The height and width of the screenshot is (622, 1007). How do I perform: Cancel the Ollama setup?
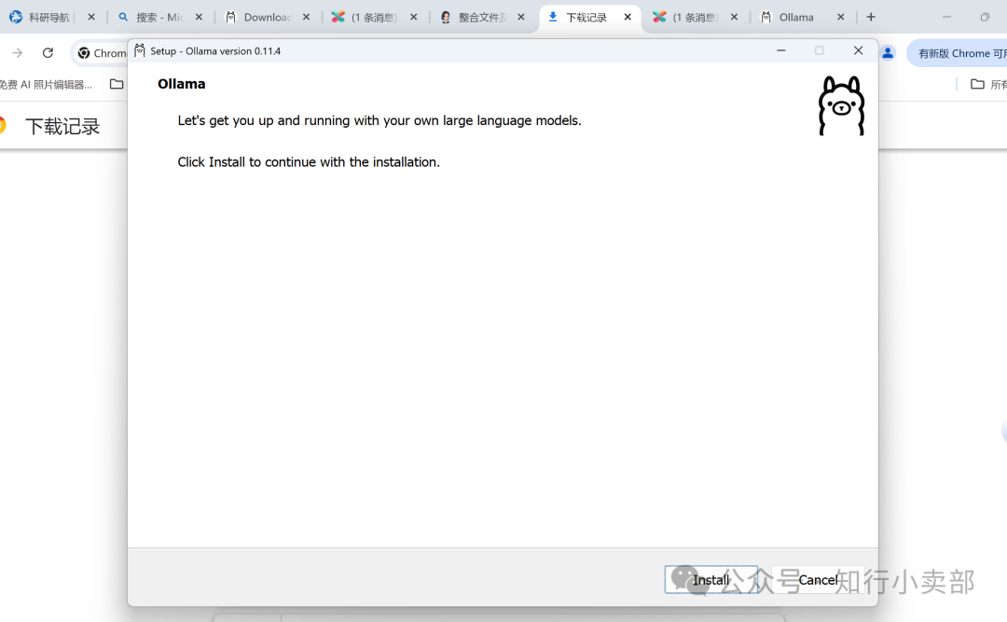[x=818, y=580]
